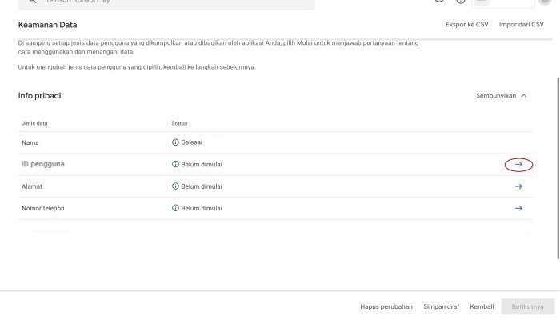Click the info icon in the ID pengguna row
Image resolution: width=560 pixels, height=320 pixels.
(175, 164)
